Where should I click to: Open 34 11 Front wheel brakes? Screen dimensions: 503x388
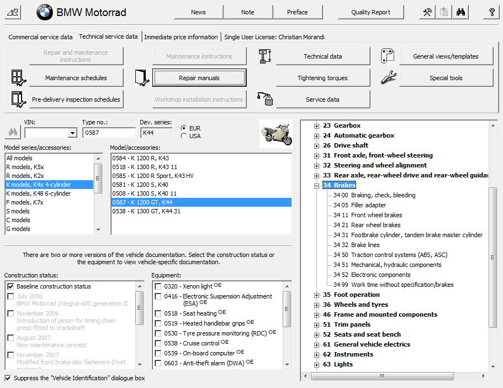point(368,215)
